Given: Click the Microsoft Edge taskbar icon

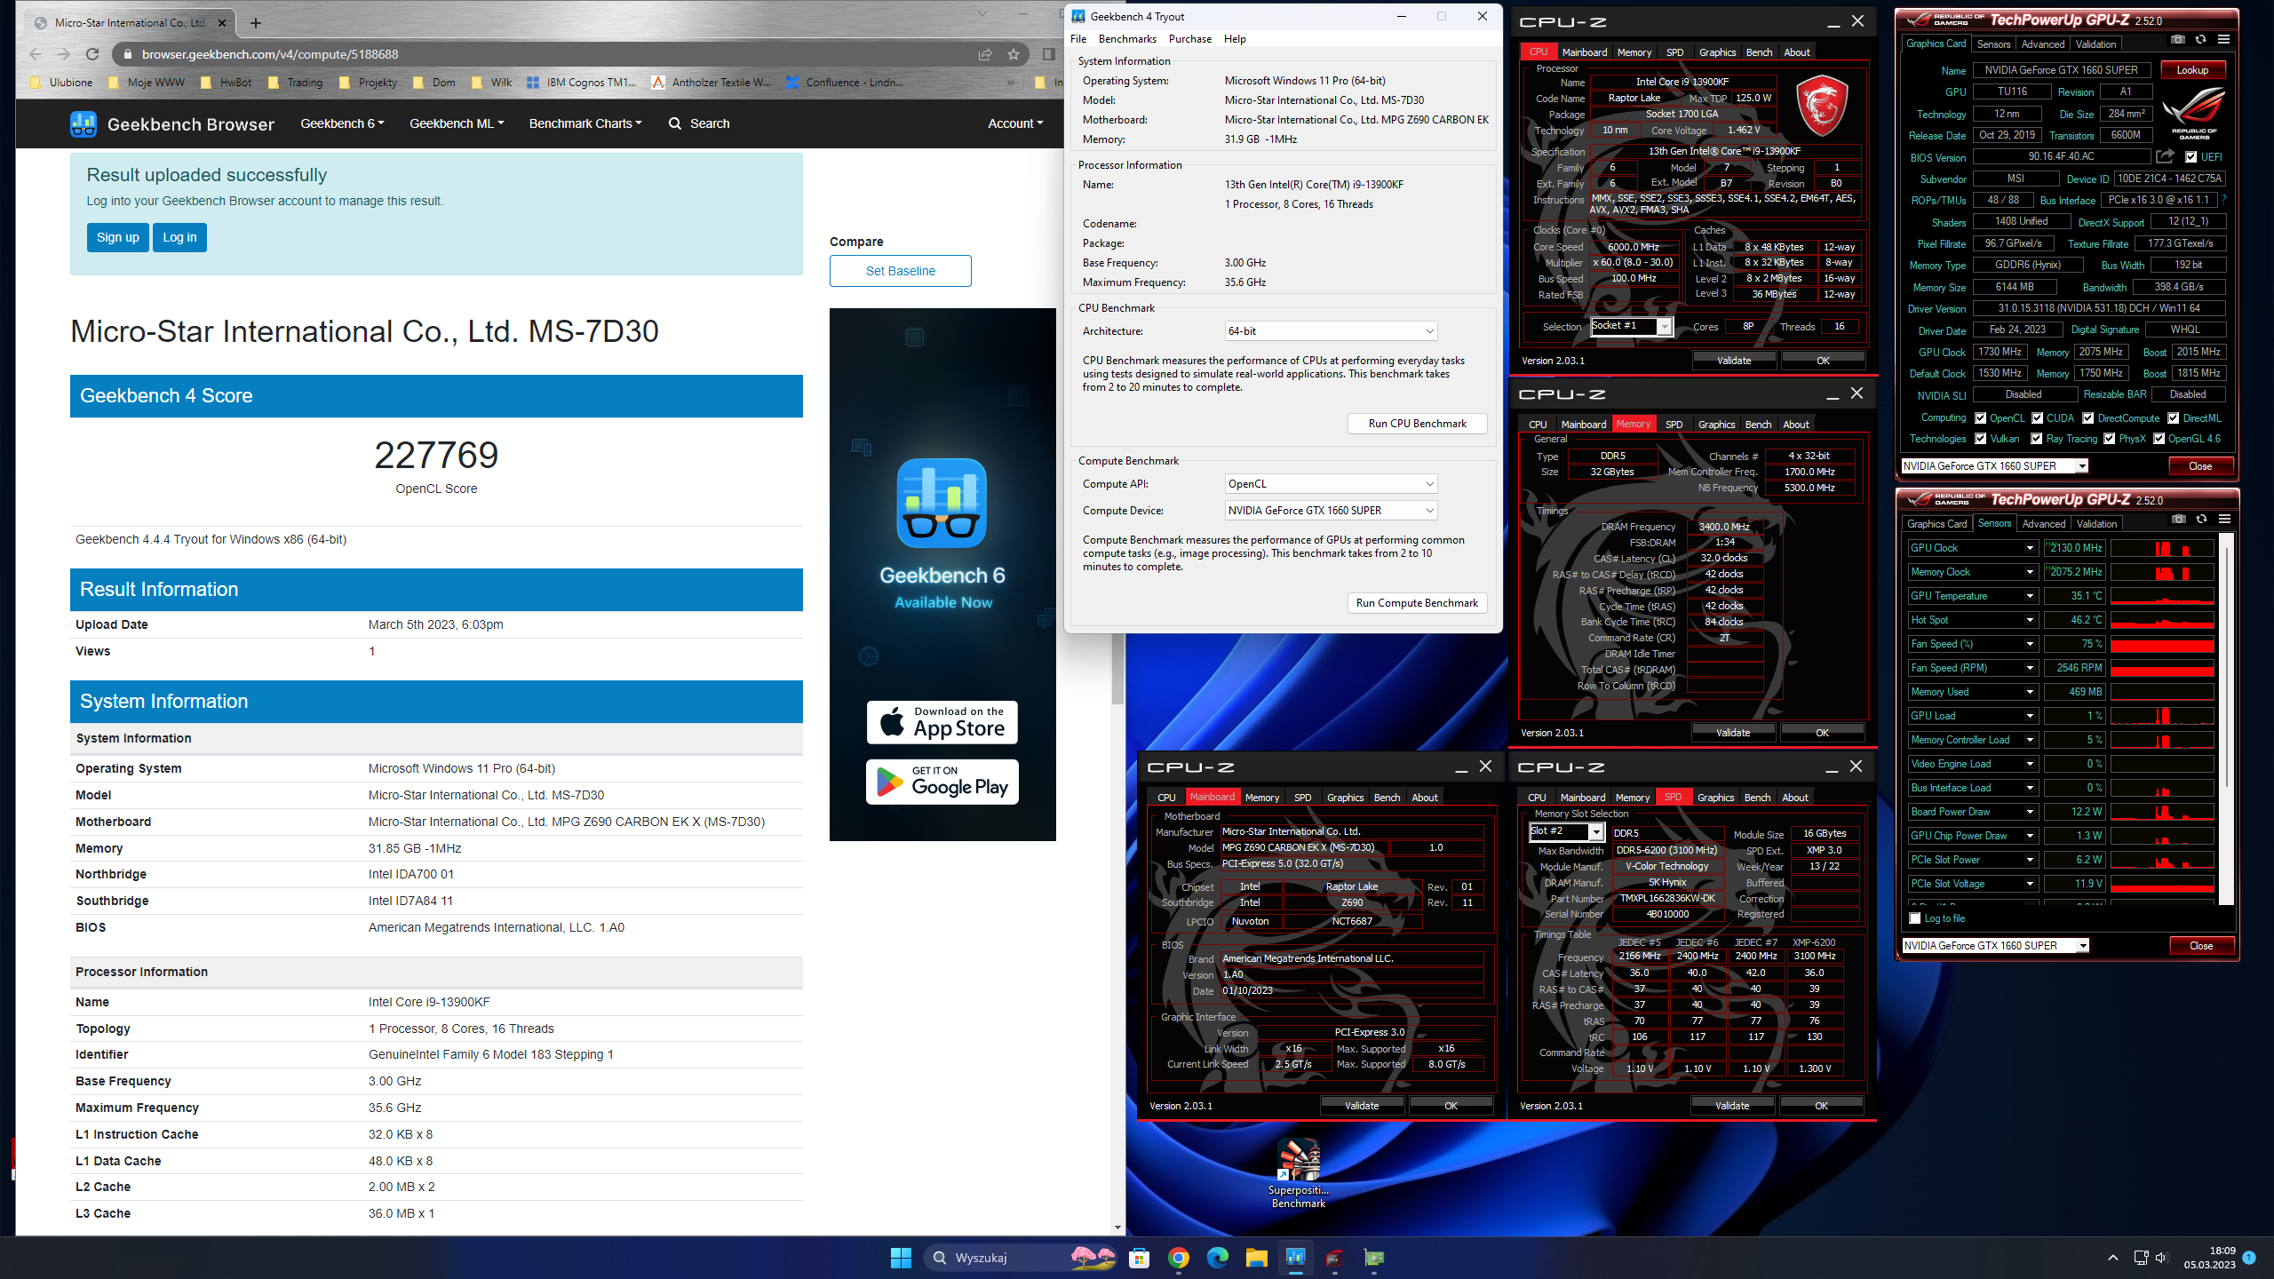Looking at the screenshot, I should [x=1218, y=1258].
